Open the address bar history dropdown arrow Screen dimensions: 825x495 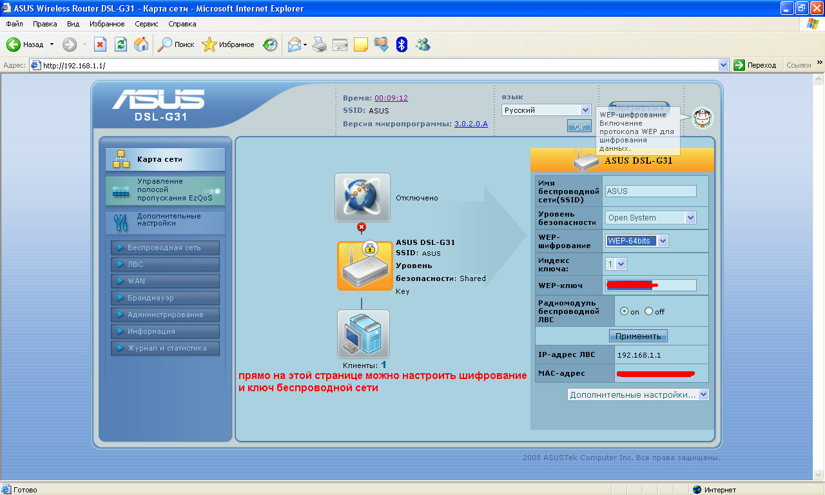tap(724, 65)
